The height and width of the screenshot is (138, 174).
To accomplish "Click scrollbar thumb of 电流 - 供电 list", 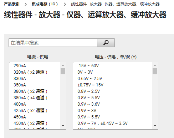I will click(x=63, y=71).
